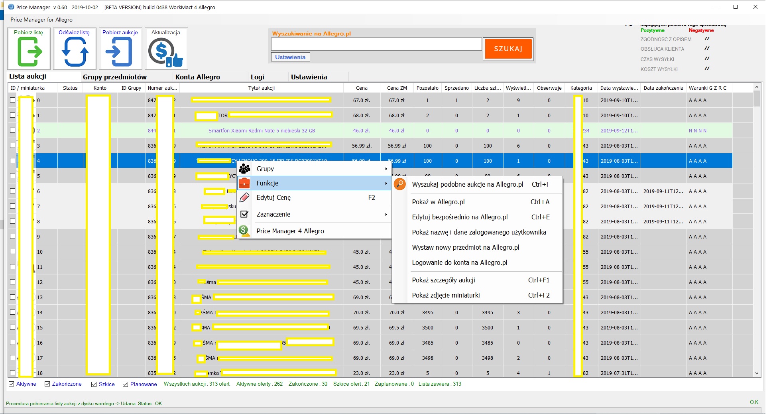Expand the Grupy submenu arrow
The width and height of the screenshot is (775, 414).
click(386, 169)
